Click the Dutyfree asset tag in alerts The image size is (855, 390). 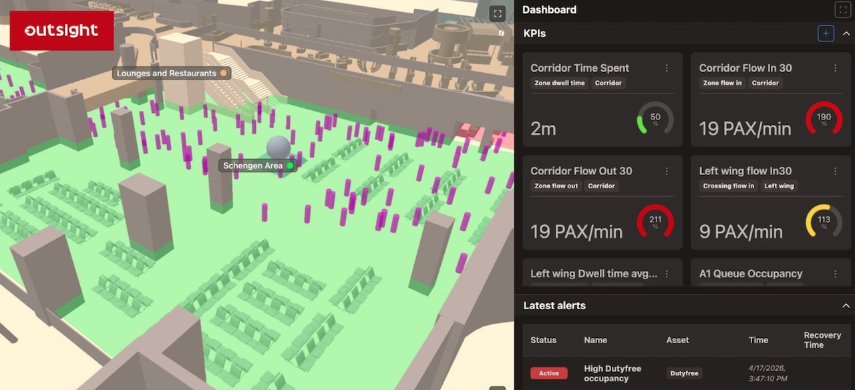(685, 373)
